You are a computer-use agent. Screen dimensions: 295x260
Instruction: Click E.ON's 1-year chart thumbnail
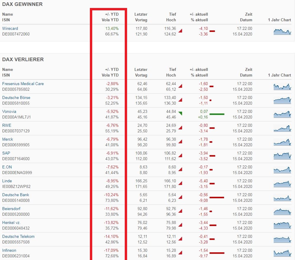tap(282, 170)
